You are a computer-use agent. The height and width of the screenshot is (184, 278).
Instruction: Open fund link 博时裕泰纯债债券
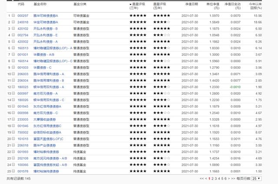pyautogui.click(x=46, y=152)
